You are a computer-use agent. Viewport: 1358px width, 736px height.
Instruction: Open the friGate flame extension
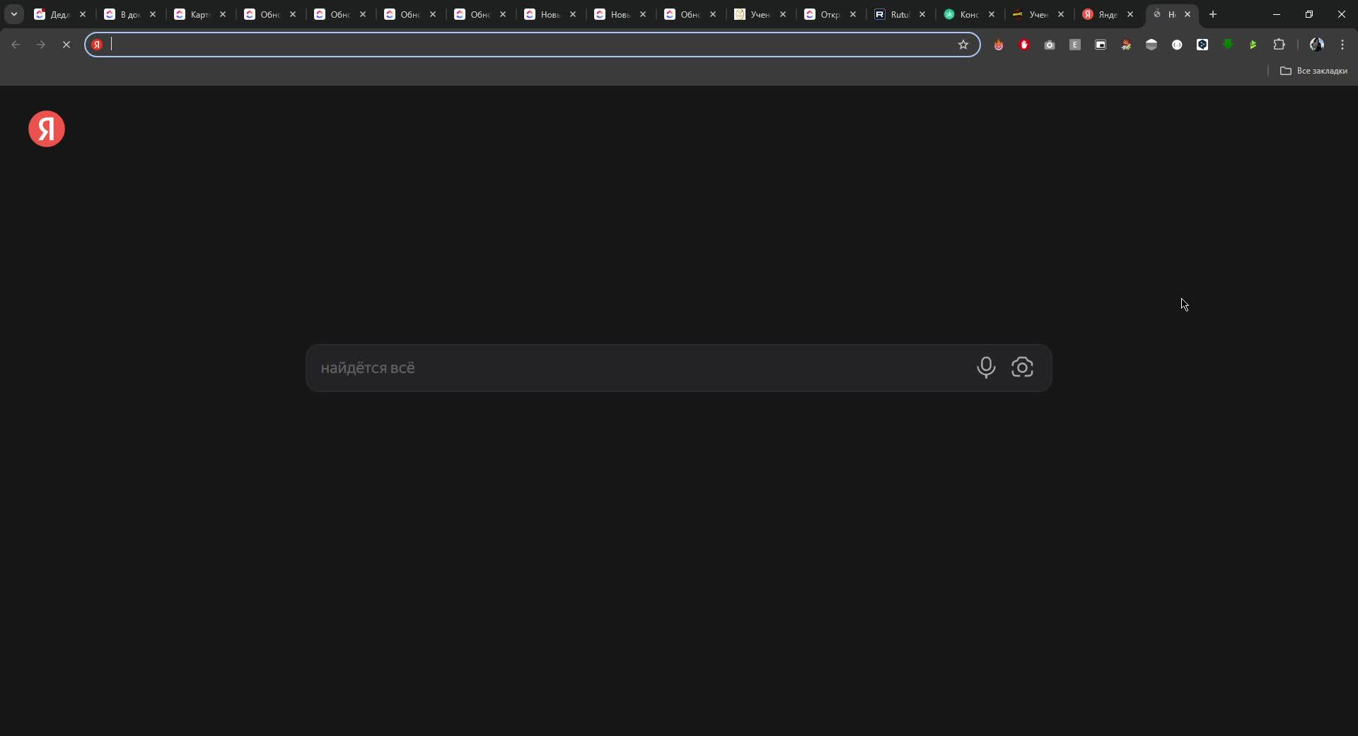click(998, 44)
